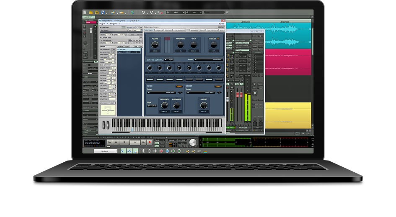Click the Preferences button in Independence
Image resolution: width=396 pixels, height=217 pixels.
tap(212, 30)
